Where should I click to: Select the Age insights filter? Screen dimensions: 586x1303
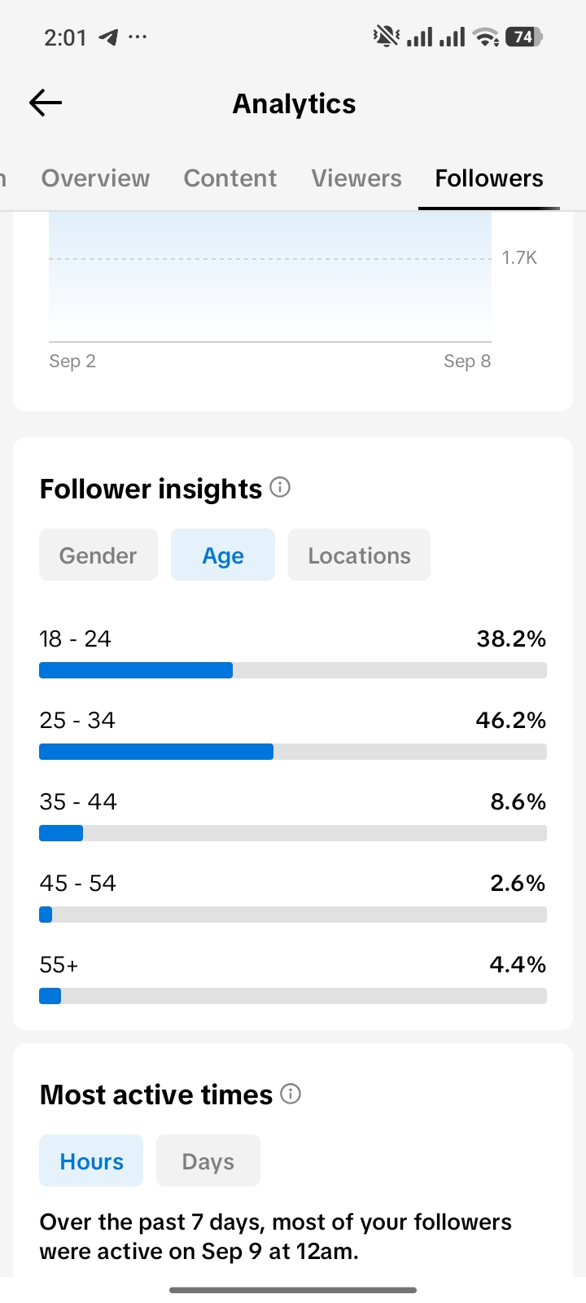223,555
